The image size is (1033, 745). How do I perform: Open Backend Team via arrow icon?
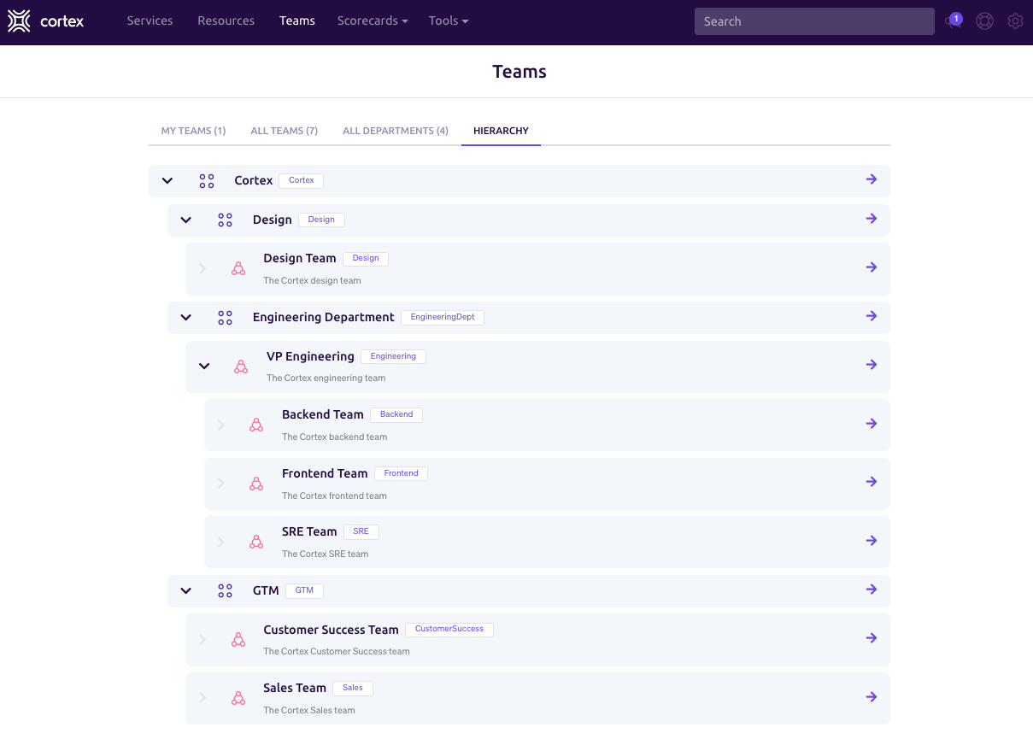[x=872, y=424]
